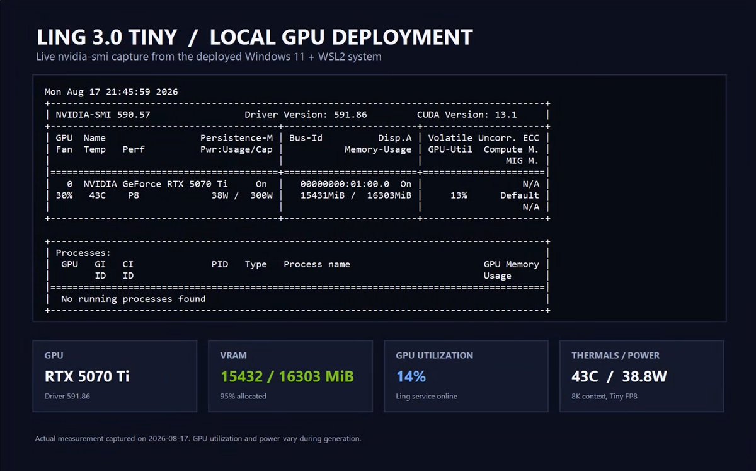Click the 'GPU Memory' column header
Viewport: 756px width, 471px height.
tap(512, 264)
